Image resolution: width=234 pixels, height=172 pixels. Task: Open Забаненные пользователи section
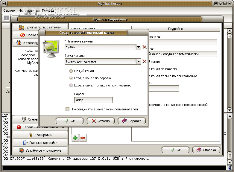40,127
